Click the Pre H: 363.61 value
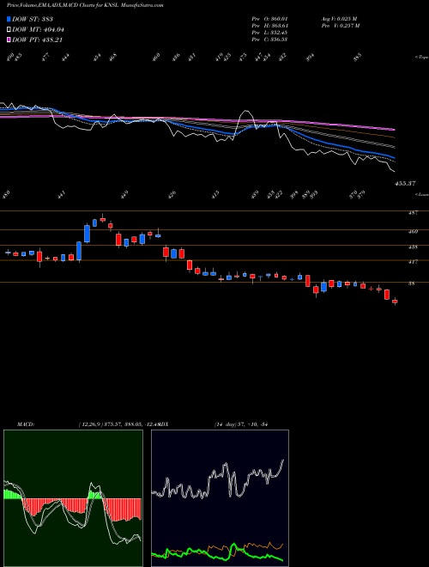The image size is (429, 567). tap(269, 25)
